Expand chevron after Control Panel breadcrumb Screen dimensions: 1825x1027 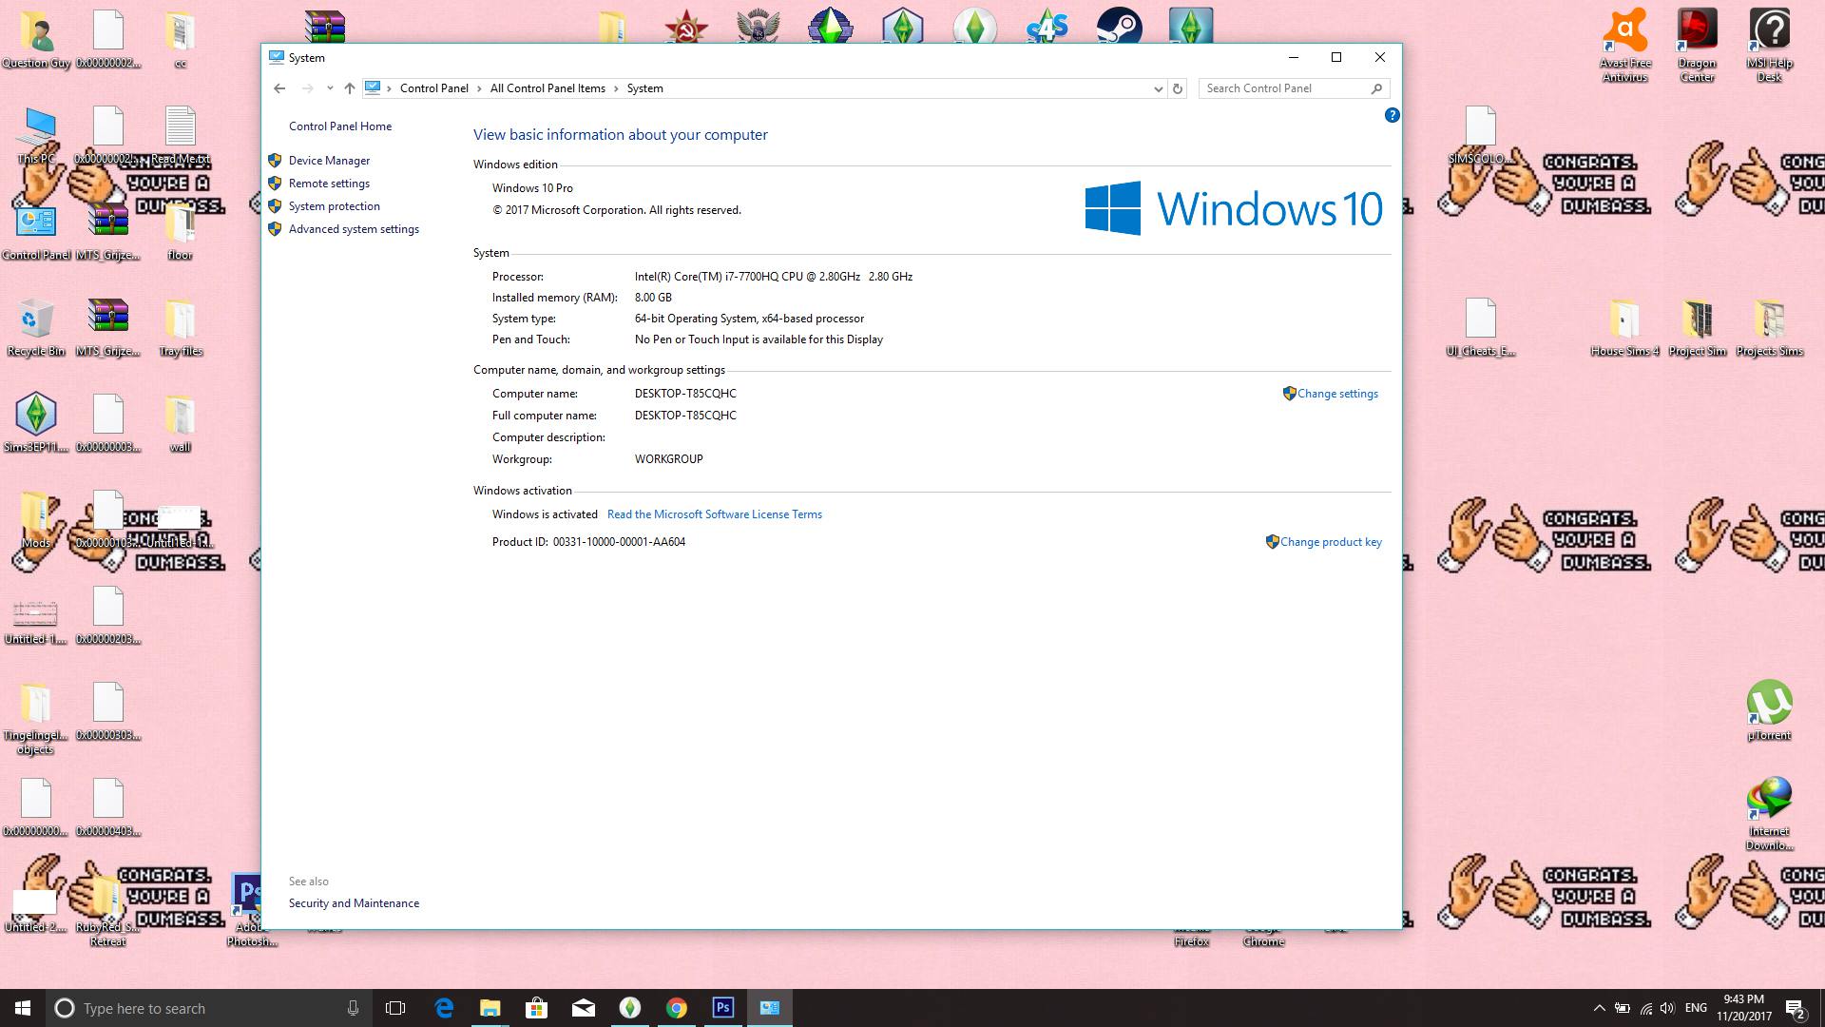[479, 88]
